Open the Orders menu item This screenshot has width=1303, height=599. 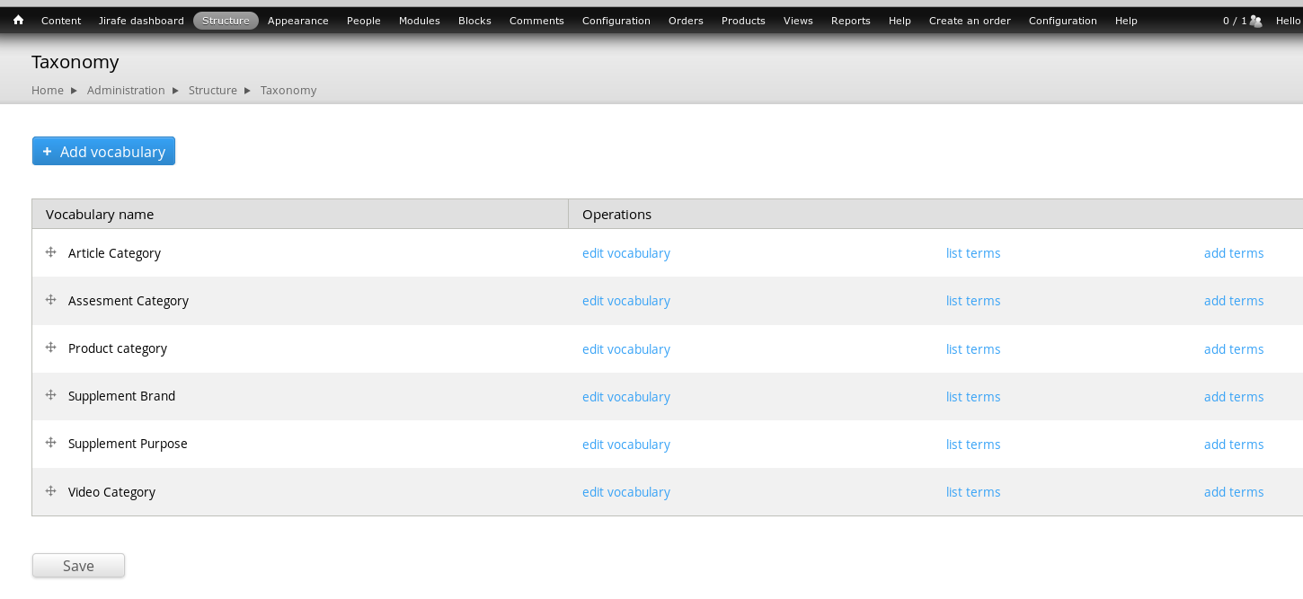(686, 21)
